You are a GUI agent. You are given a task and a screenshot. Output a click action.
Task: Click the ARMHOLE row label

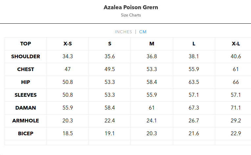[26, 121]
